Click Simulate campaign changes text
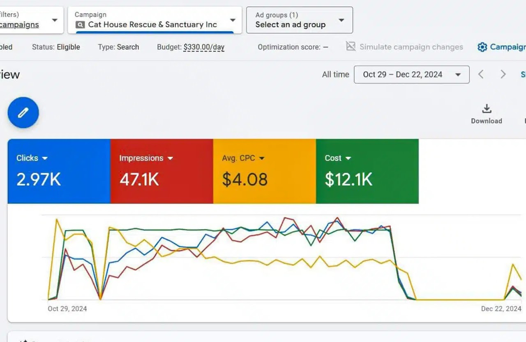526x342 pixels. [x=411, y=47]
